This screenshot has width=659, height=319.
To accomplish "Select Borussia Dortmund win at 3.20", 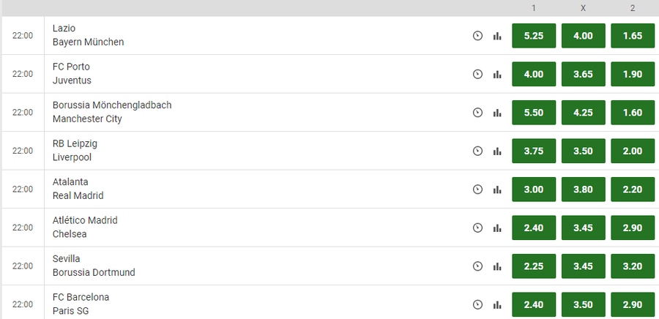I will 633,266.
